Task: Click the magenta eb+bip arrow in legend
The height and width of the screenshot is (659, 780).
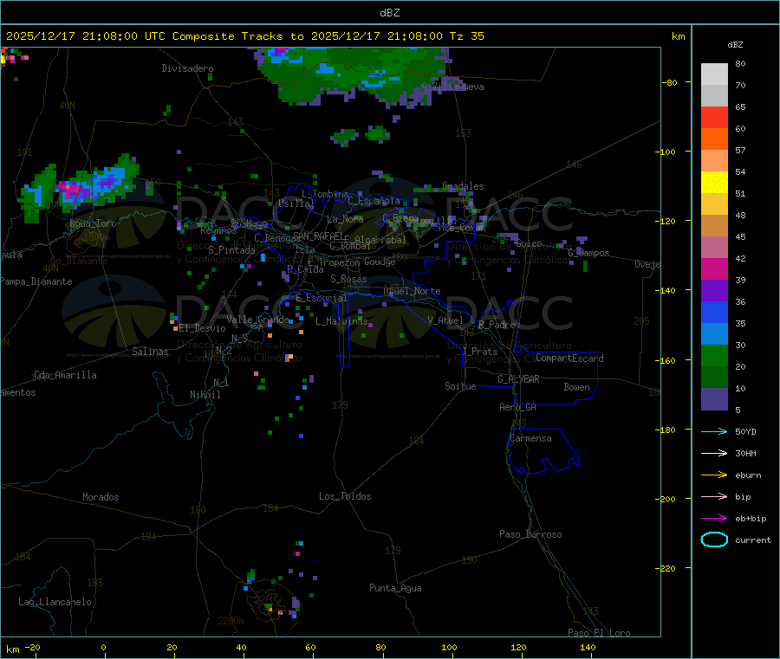Action: 714,519
